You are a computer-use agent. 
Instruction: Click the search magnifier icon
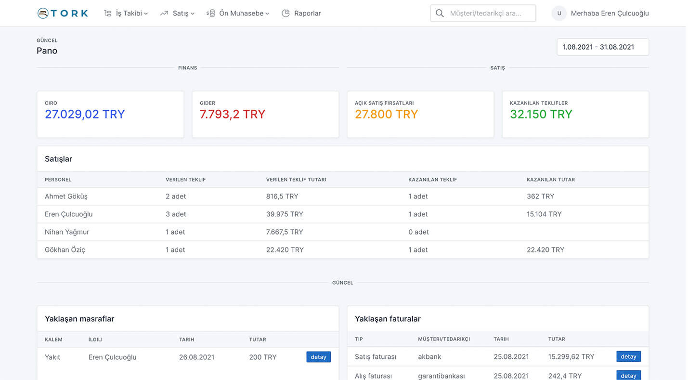tap(440, 13)
